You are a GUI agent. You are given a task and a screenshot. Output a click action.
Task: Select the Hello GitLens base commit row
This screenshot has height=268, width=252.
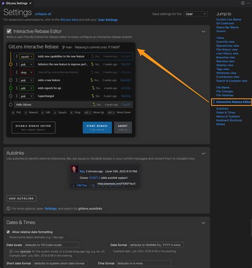click(73, 105)
